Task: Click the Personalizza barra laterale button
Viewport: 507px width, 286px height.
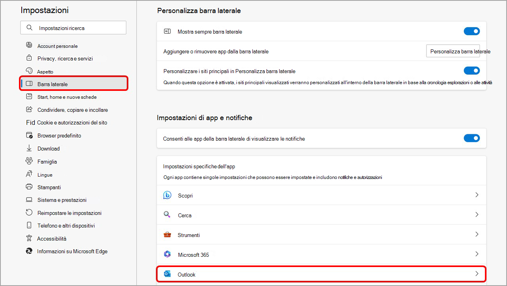Action: pyautogui.click(x=453, y=51)
